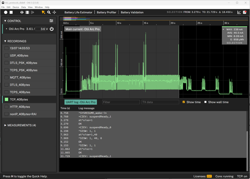Screen dimensions: 250x179
Task: Open the Battery Validation tool
Action: pos(132,12)
